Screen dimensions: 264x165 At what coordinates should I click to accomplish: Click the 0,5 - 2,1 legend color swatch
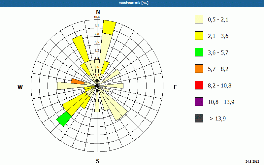(199, 19)
